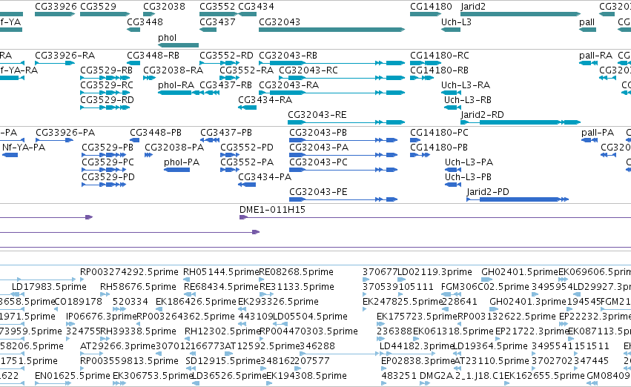The height and width of the screenshot is (387, 631).
Task: Click EST LD05504.5prime label
Action: [x=310, y=317]
